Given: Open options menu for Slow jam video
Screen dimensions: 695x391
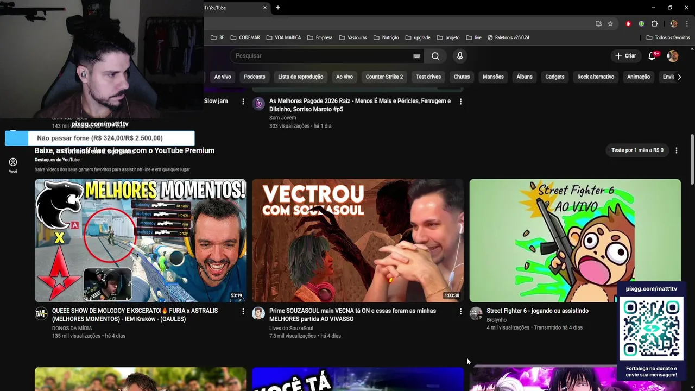Looking at the screenshot, I should tap(243, 102).
